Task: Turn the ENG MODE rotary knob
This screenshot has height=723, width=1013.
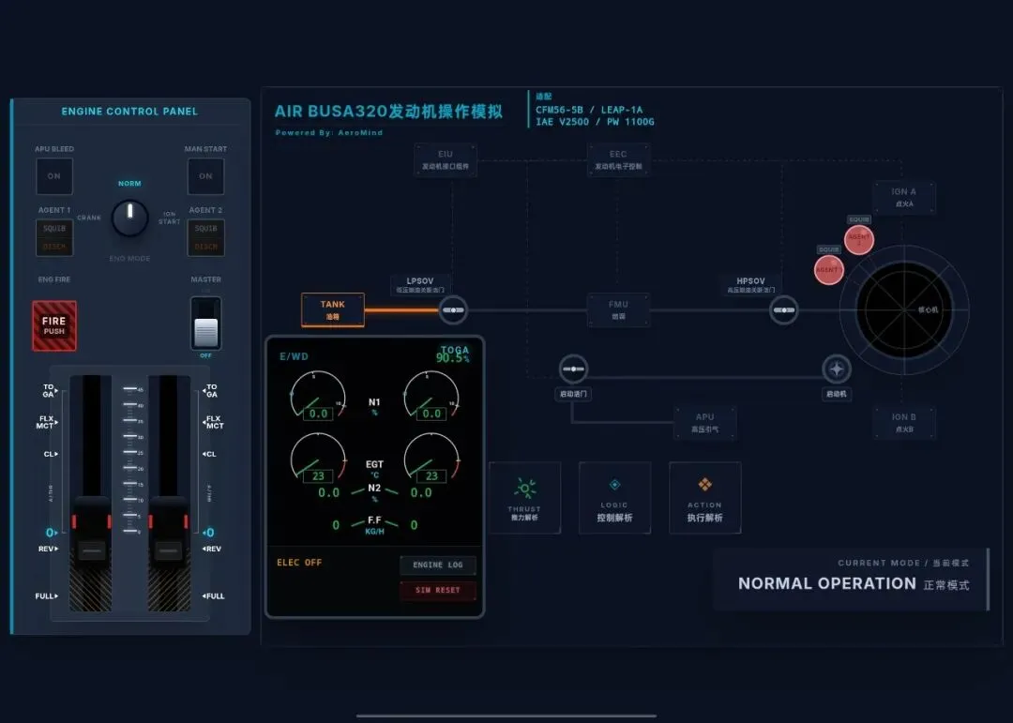Action: (129, 218)
